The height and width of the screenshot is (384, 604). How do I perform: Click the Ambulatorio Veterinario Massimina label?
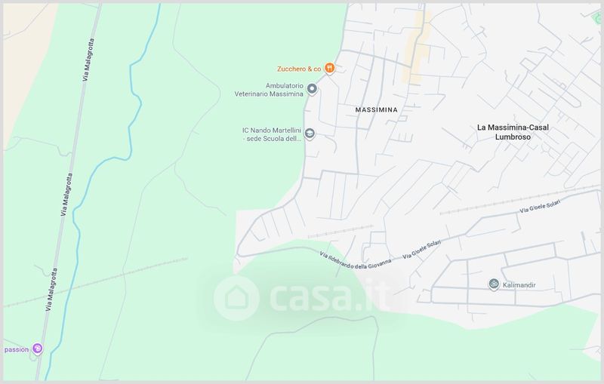tap(269, 90)
